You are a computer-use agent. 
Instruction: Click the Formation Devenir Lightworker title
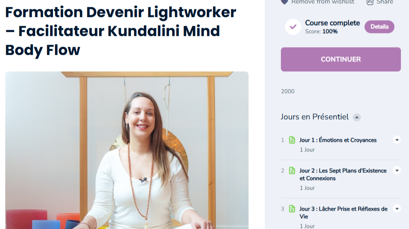point(120,31)
